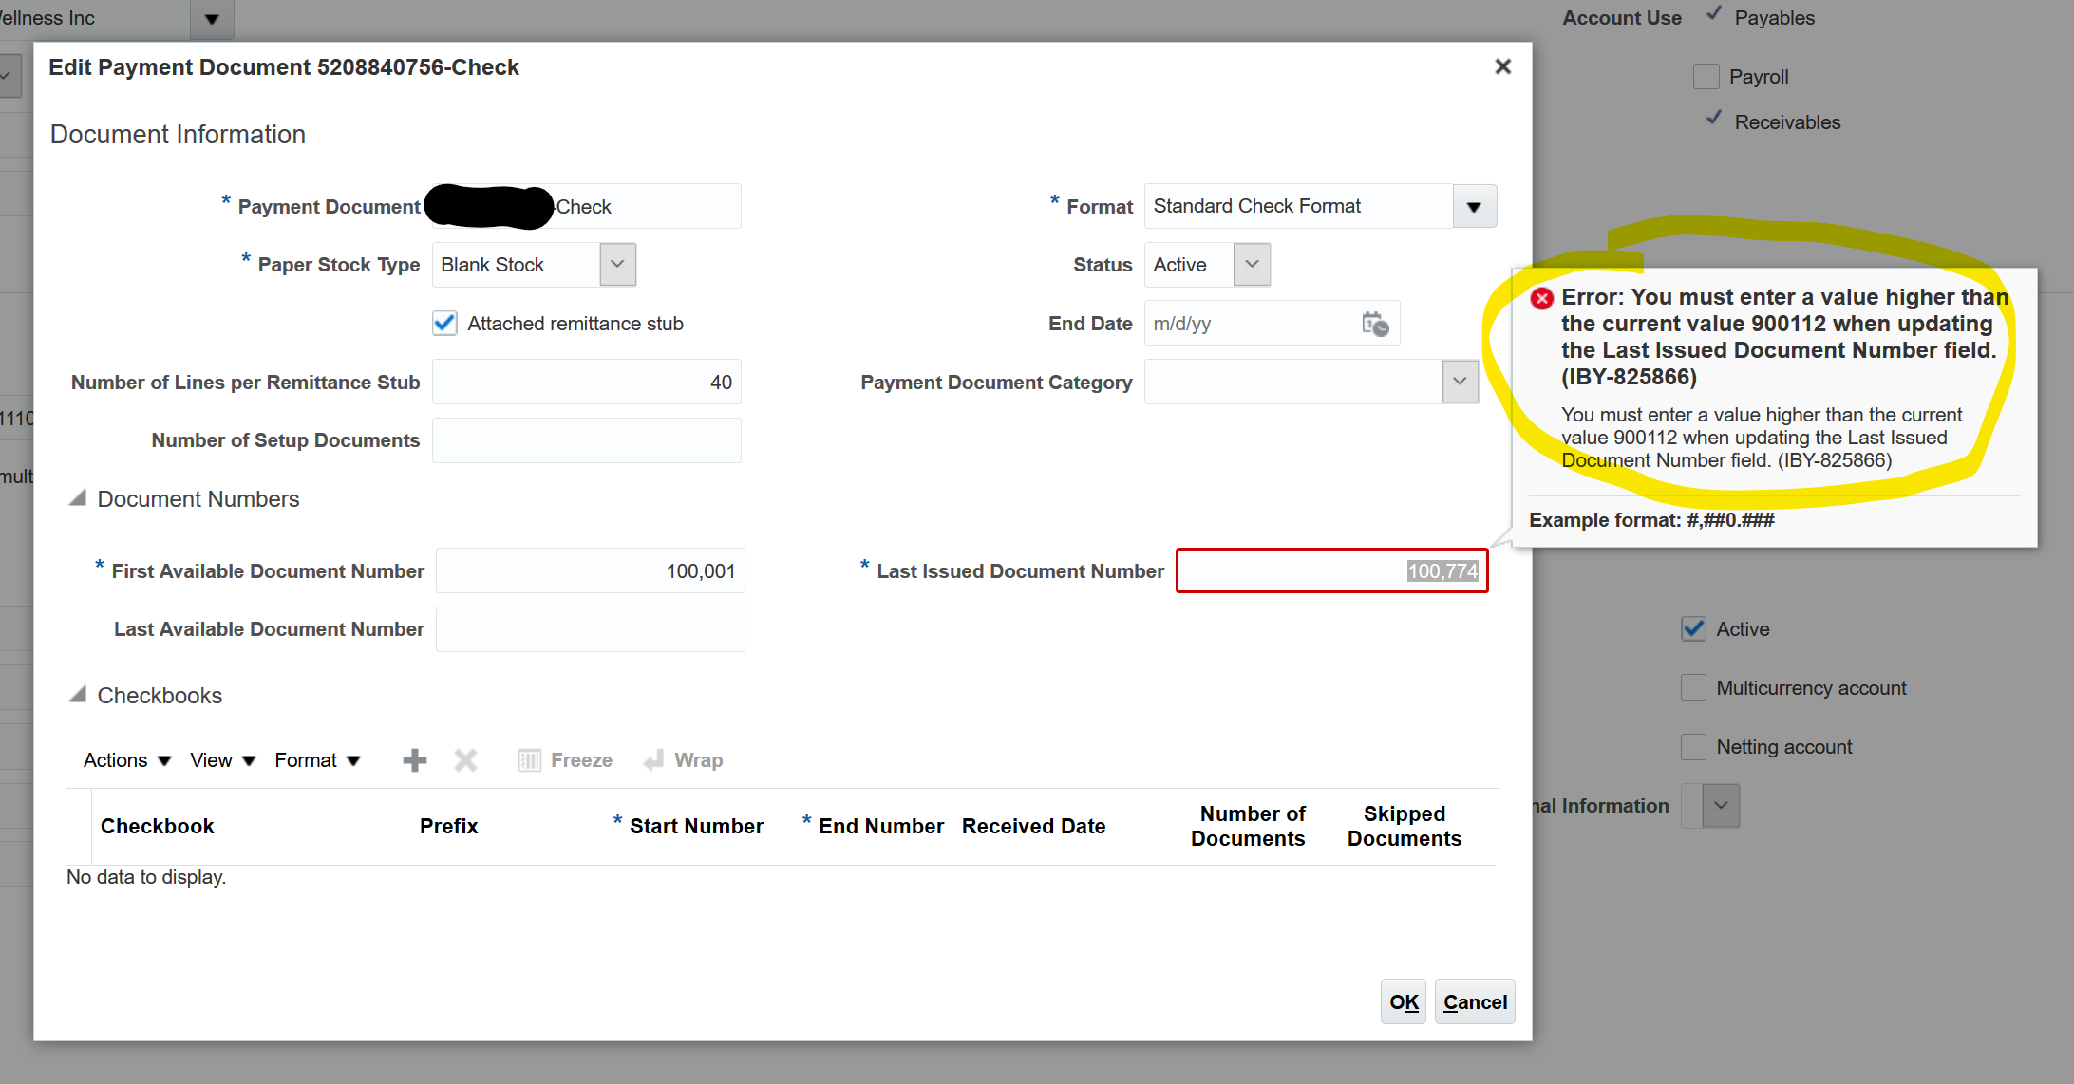Click the Cancel button
Image resolution: width=2074 pixels, height=1084 pixels.
pos(1474,1001)
